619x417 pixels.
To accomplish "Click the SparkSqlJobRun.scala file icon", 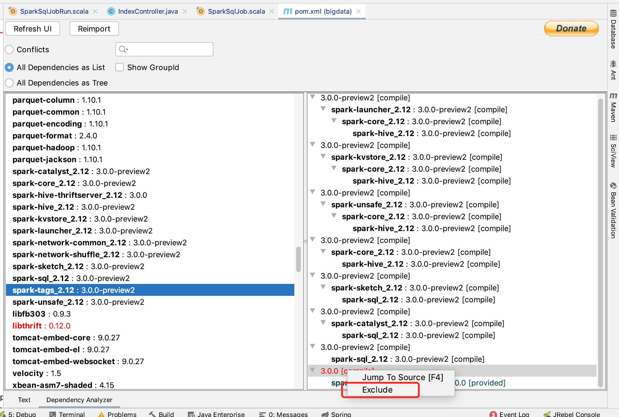I will click(x=12, y=11).
